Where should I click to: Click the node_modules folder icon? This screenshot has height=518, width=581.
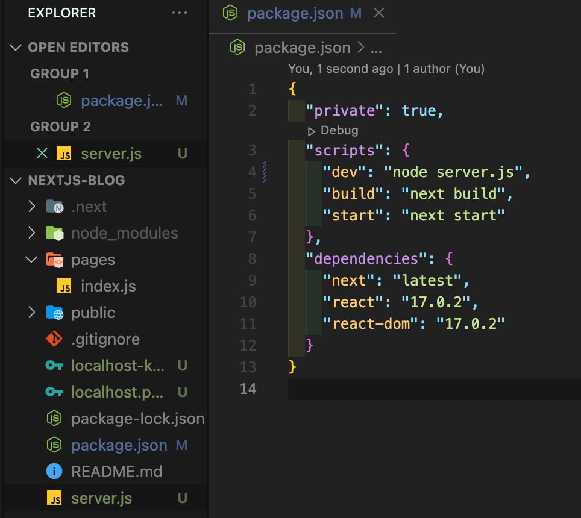point(55,233)
